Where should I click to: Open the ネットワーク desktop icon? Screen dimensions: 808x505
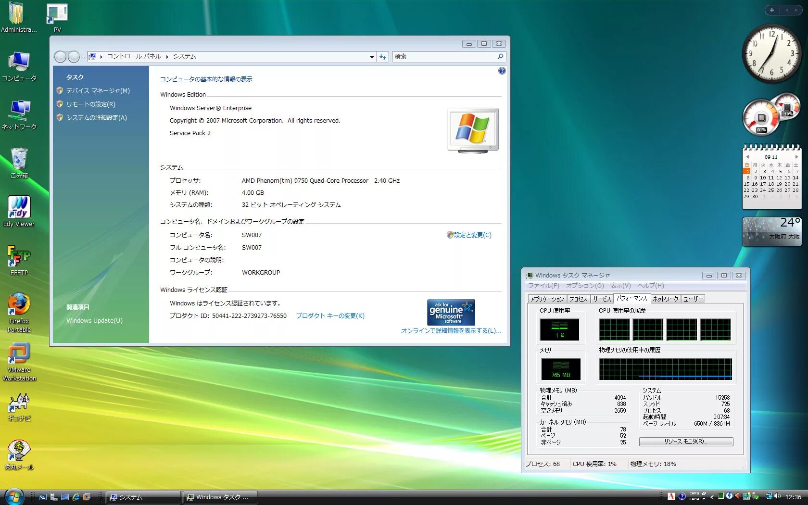click(x=19, y=115)
